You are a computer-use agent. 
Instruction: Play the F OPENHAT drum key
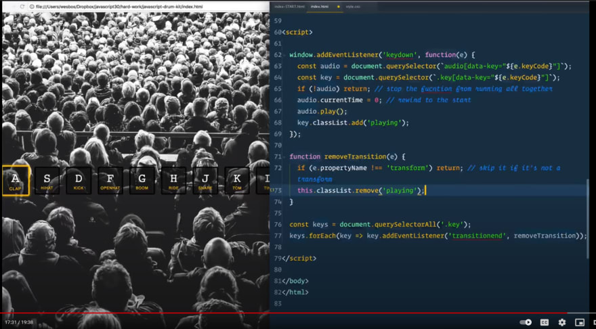tap(110, 181)
